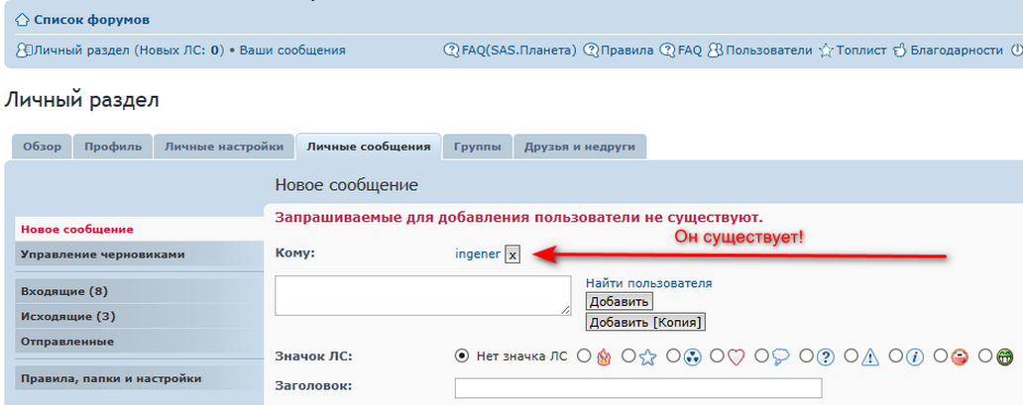Click the user icon beside Личный раздел
The width and height of the screenshot is (1023, 405).
click(x=24, y=50)
